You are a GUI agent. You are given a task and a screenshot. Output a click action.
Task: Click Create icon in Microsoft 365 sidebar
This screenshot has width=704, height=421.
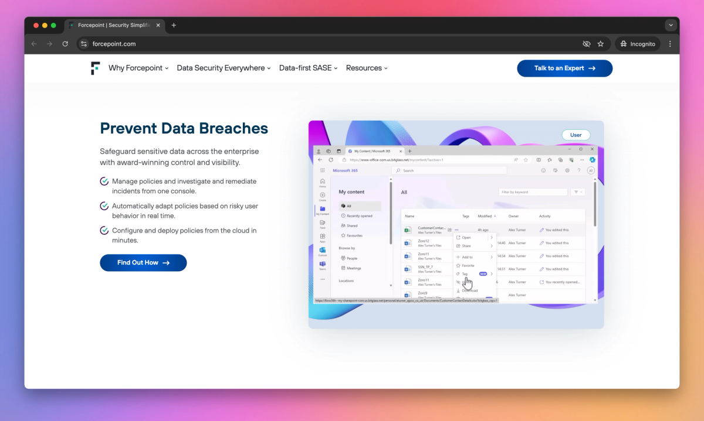pos(322,196)
